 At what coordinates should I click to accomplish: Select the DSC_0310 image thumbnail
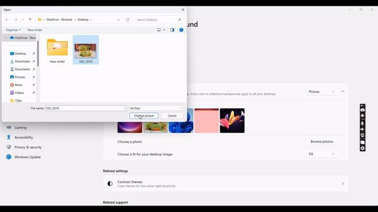(x=86, y=50)
